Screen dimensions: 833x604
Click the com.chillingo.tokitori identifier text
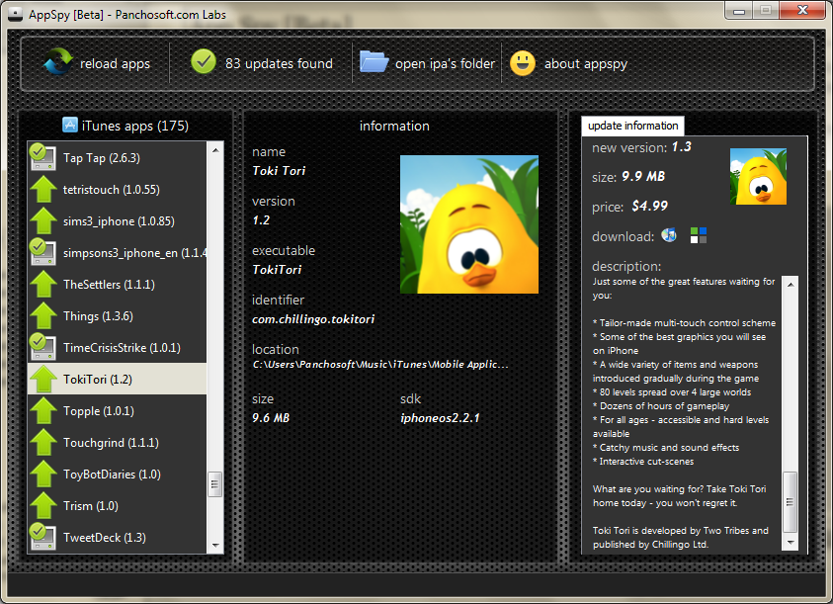point(313,319)
